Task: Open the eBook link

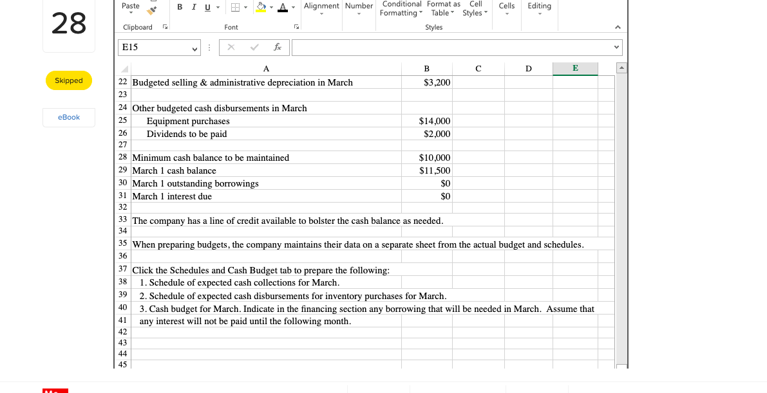Action: (x=69, y=117)
